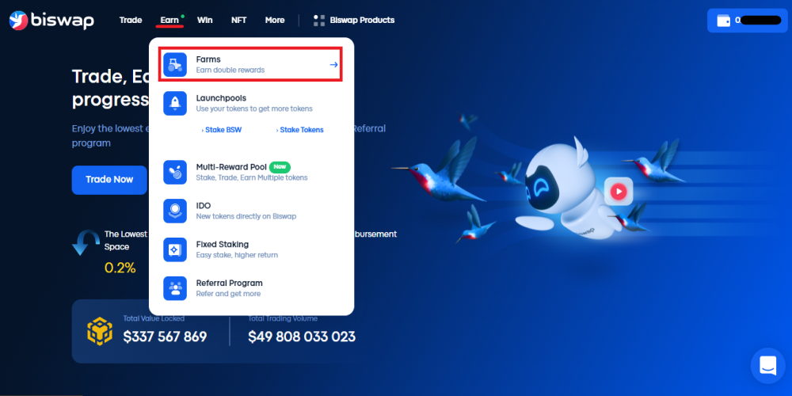792x396 pixels.
Task: Open Biswap Products grid menu
Action: pyautogui.click(x=353, y=21)
